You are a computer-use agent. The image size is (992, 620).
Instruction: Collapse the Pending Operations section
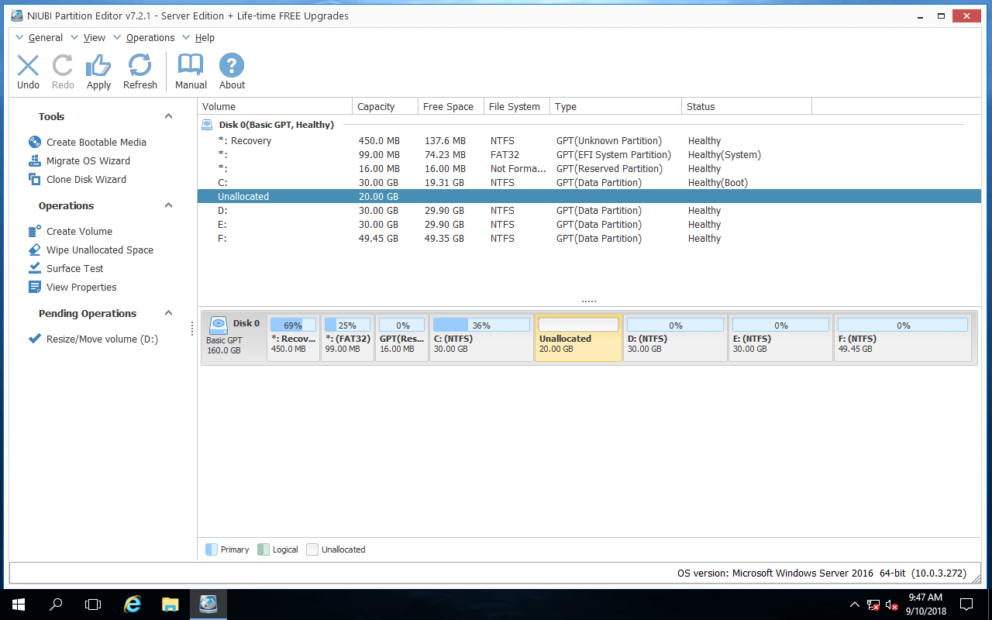click(x=168, y=314)
